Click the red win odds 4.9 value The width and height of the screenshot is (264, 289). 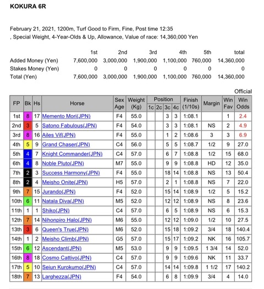coord(243,126)
